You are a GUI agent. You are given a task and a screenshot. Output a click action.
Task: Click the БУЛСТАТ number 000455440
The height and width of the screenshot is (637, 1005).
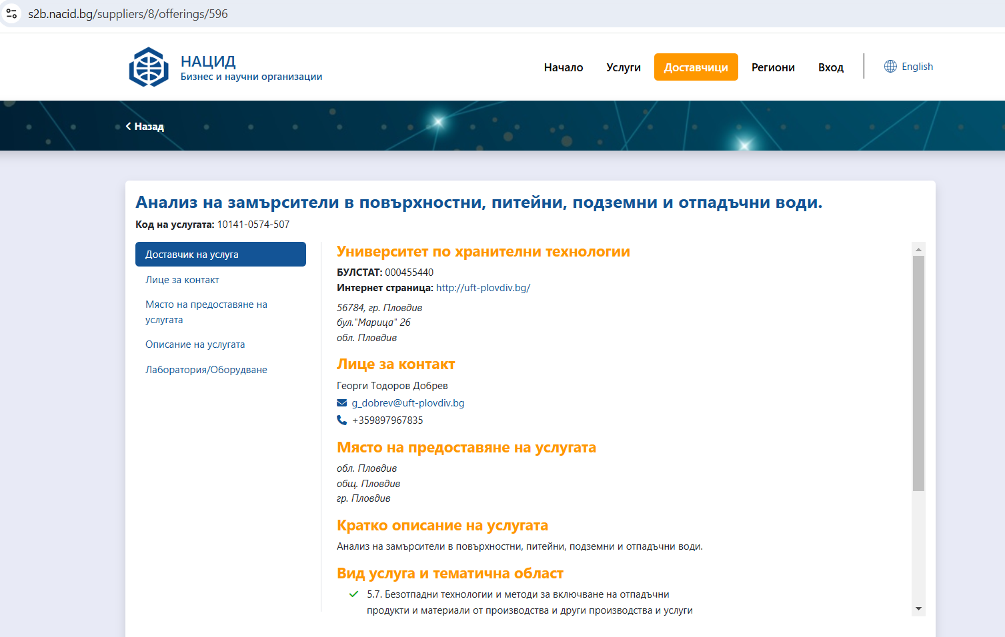click(x=409, y=273)
